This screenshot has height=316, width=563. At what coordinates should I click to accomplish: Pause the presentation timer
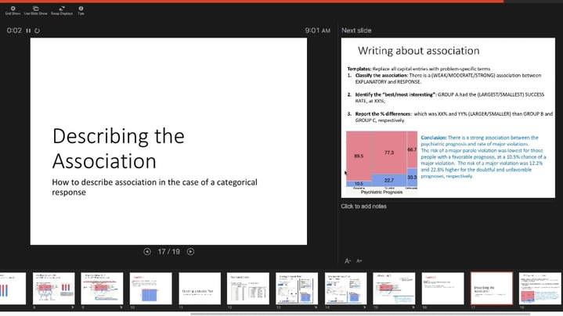pyautogui.click(x=28, y=31)
